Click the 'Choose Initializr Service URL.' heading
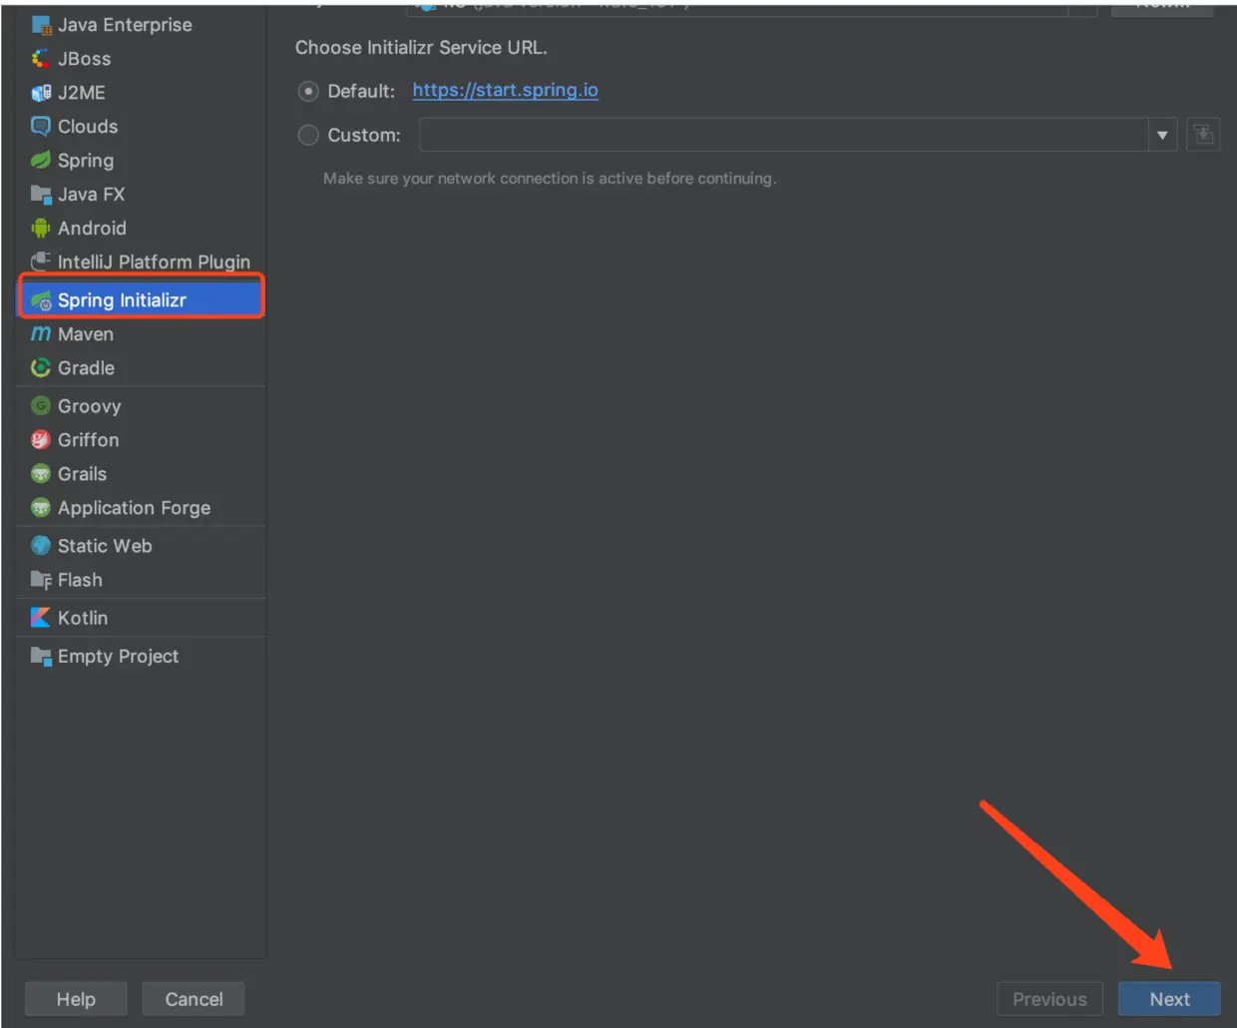 [x=421, y=48]
